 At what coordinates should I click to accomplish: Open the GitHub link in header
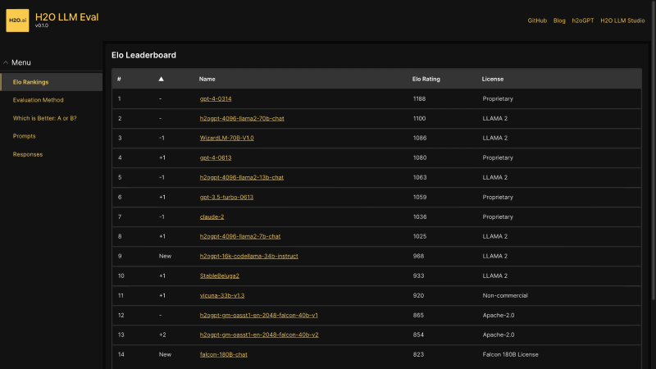[537, 20]
